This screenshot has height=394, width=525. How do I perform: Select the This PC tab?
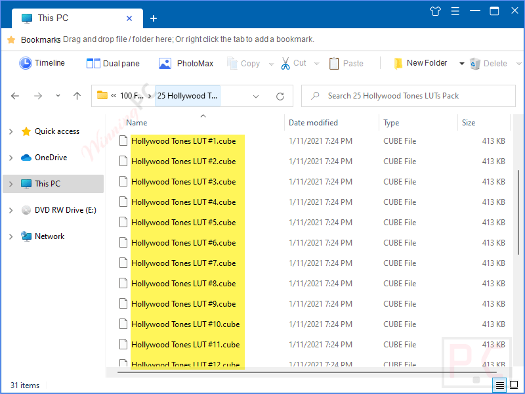[x=77, y=18]
